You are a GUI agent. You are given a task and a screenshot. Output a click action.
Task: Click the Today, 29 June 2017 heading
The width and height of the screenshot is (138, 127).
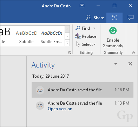[51, 76]
